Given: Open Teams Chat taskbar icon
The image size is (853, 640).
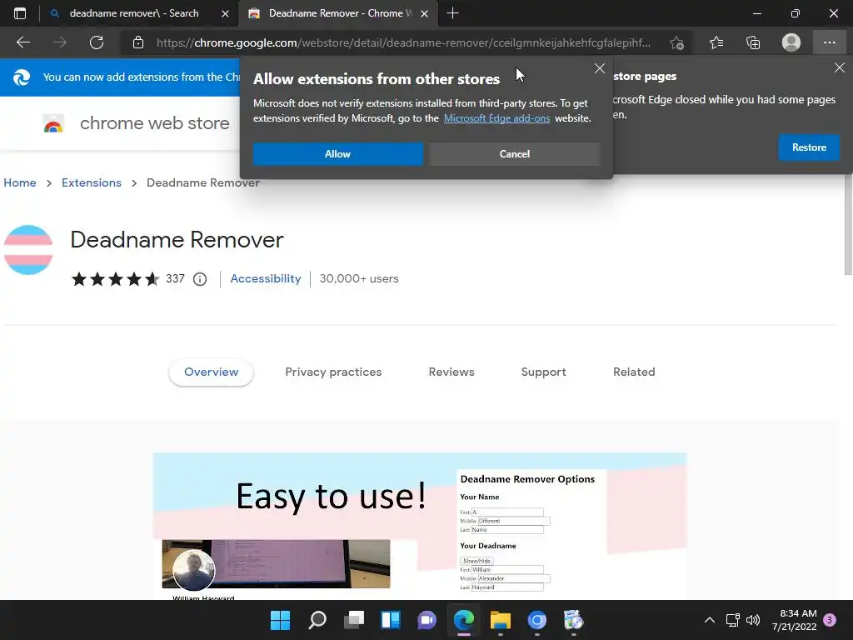Looking at the screenshot, I should coord(427,620).
